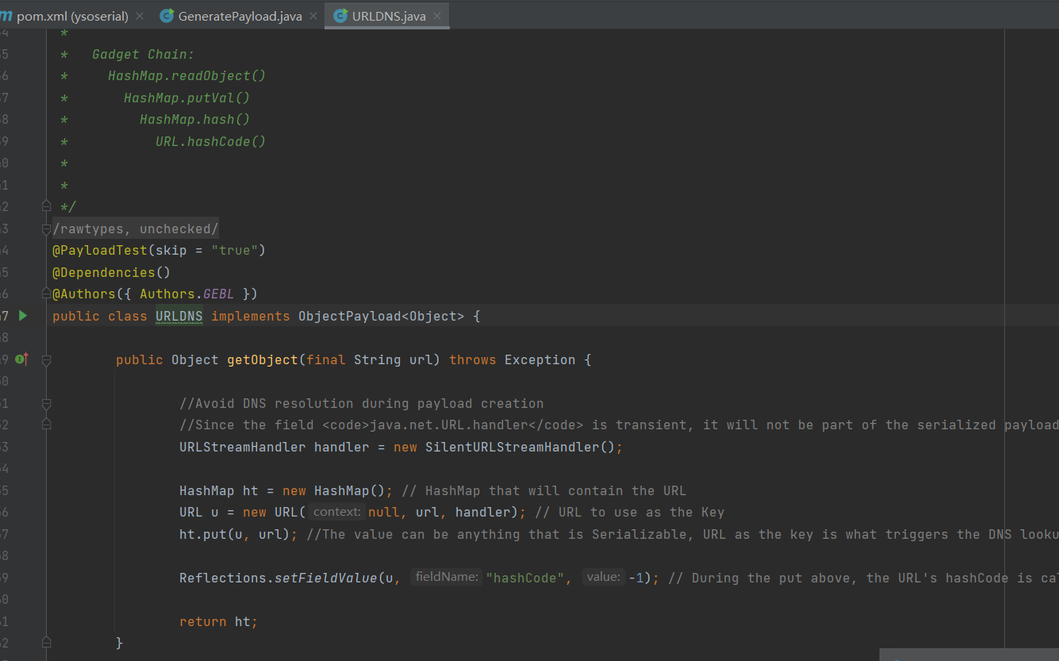Click HashMap.hash() in the comment
Screen dimensions: 1059x661
[x=195, y=120]
